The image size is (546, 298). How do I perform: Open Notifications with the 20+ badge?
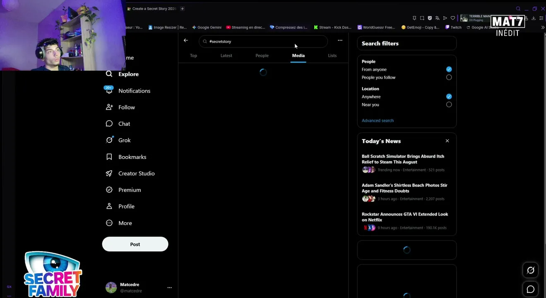pos(128,91)
